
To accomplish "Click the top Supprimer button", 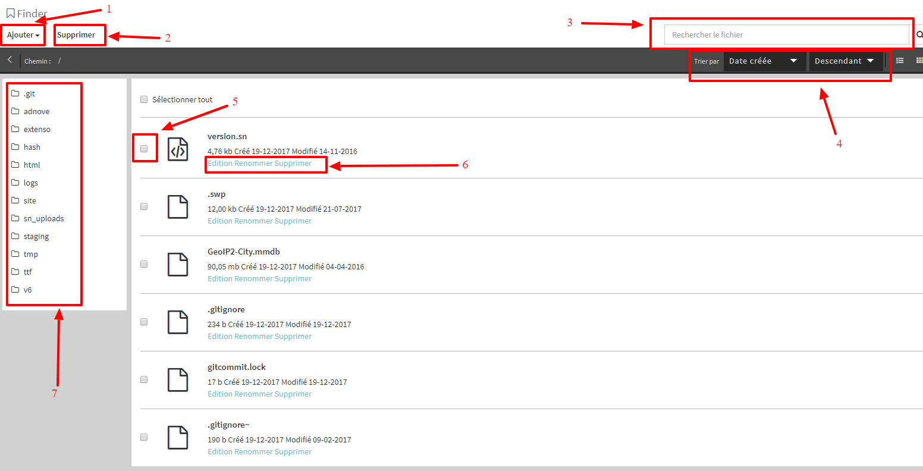I will [76, 35].
